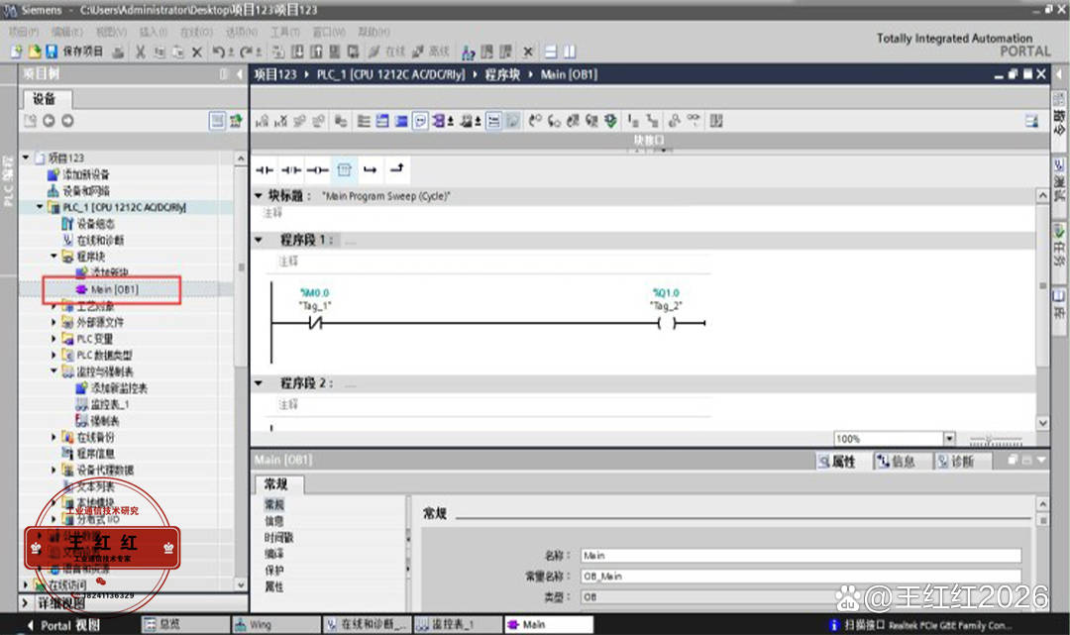Select 时间戳 in properties list
The image size is (1070, 635).
(278, 538)
